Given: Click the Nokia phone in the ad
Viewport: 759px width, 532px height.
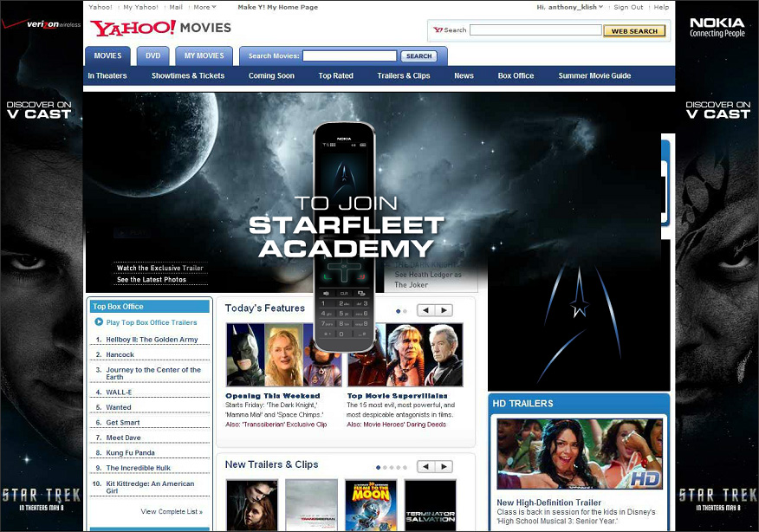Looking at the screenshot, I should (x=344, y=237).
